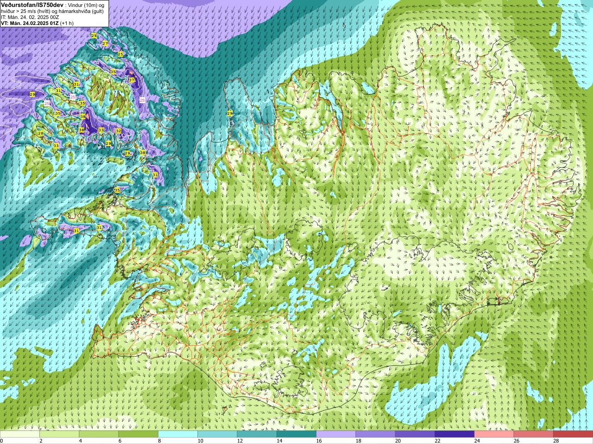593x444 pixels.
Task: Click the yellow gust label '32'
Action: (119, 131)
